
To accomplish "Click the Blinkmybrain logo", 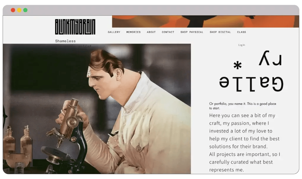I will point(75,27).
